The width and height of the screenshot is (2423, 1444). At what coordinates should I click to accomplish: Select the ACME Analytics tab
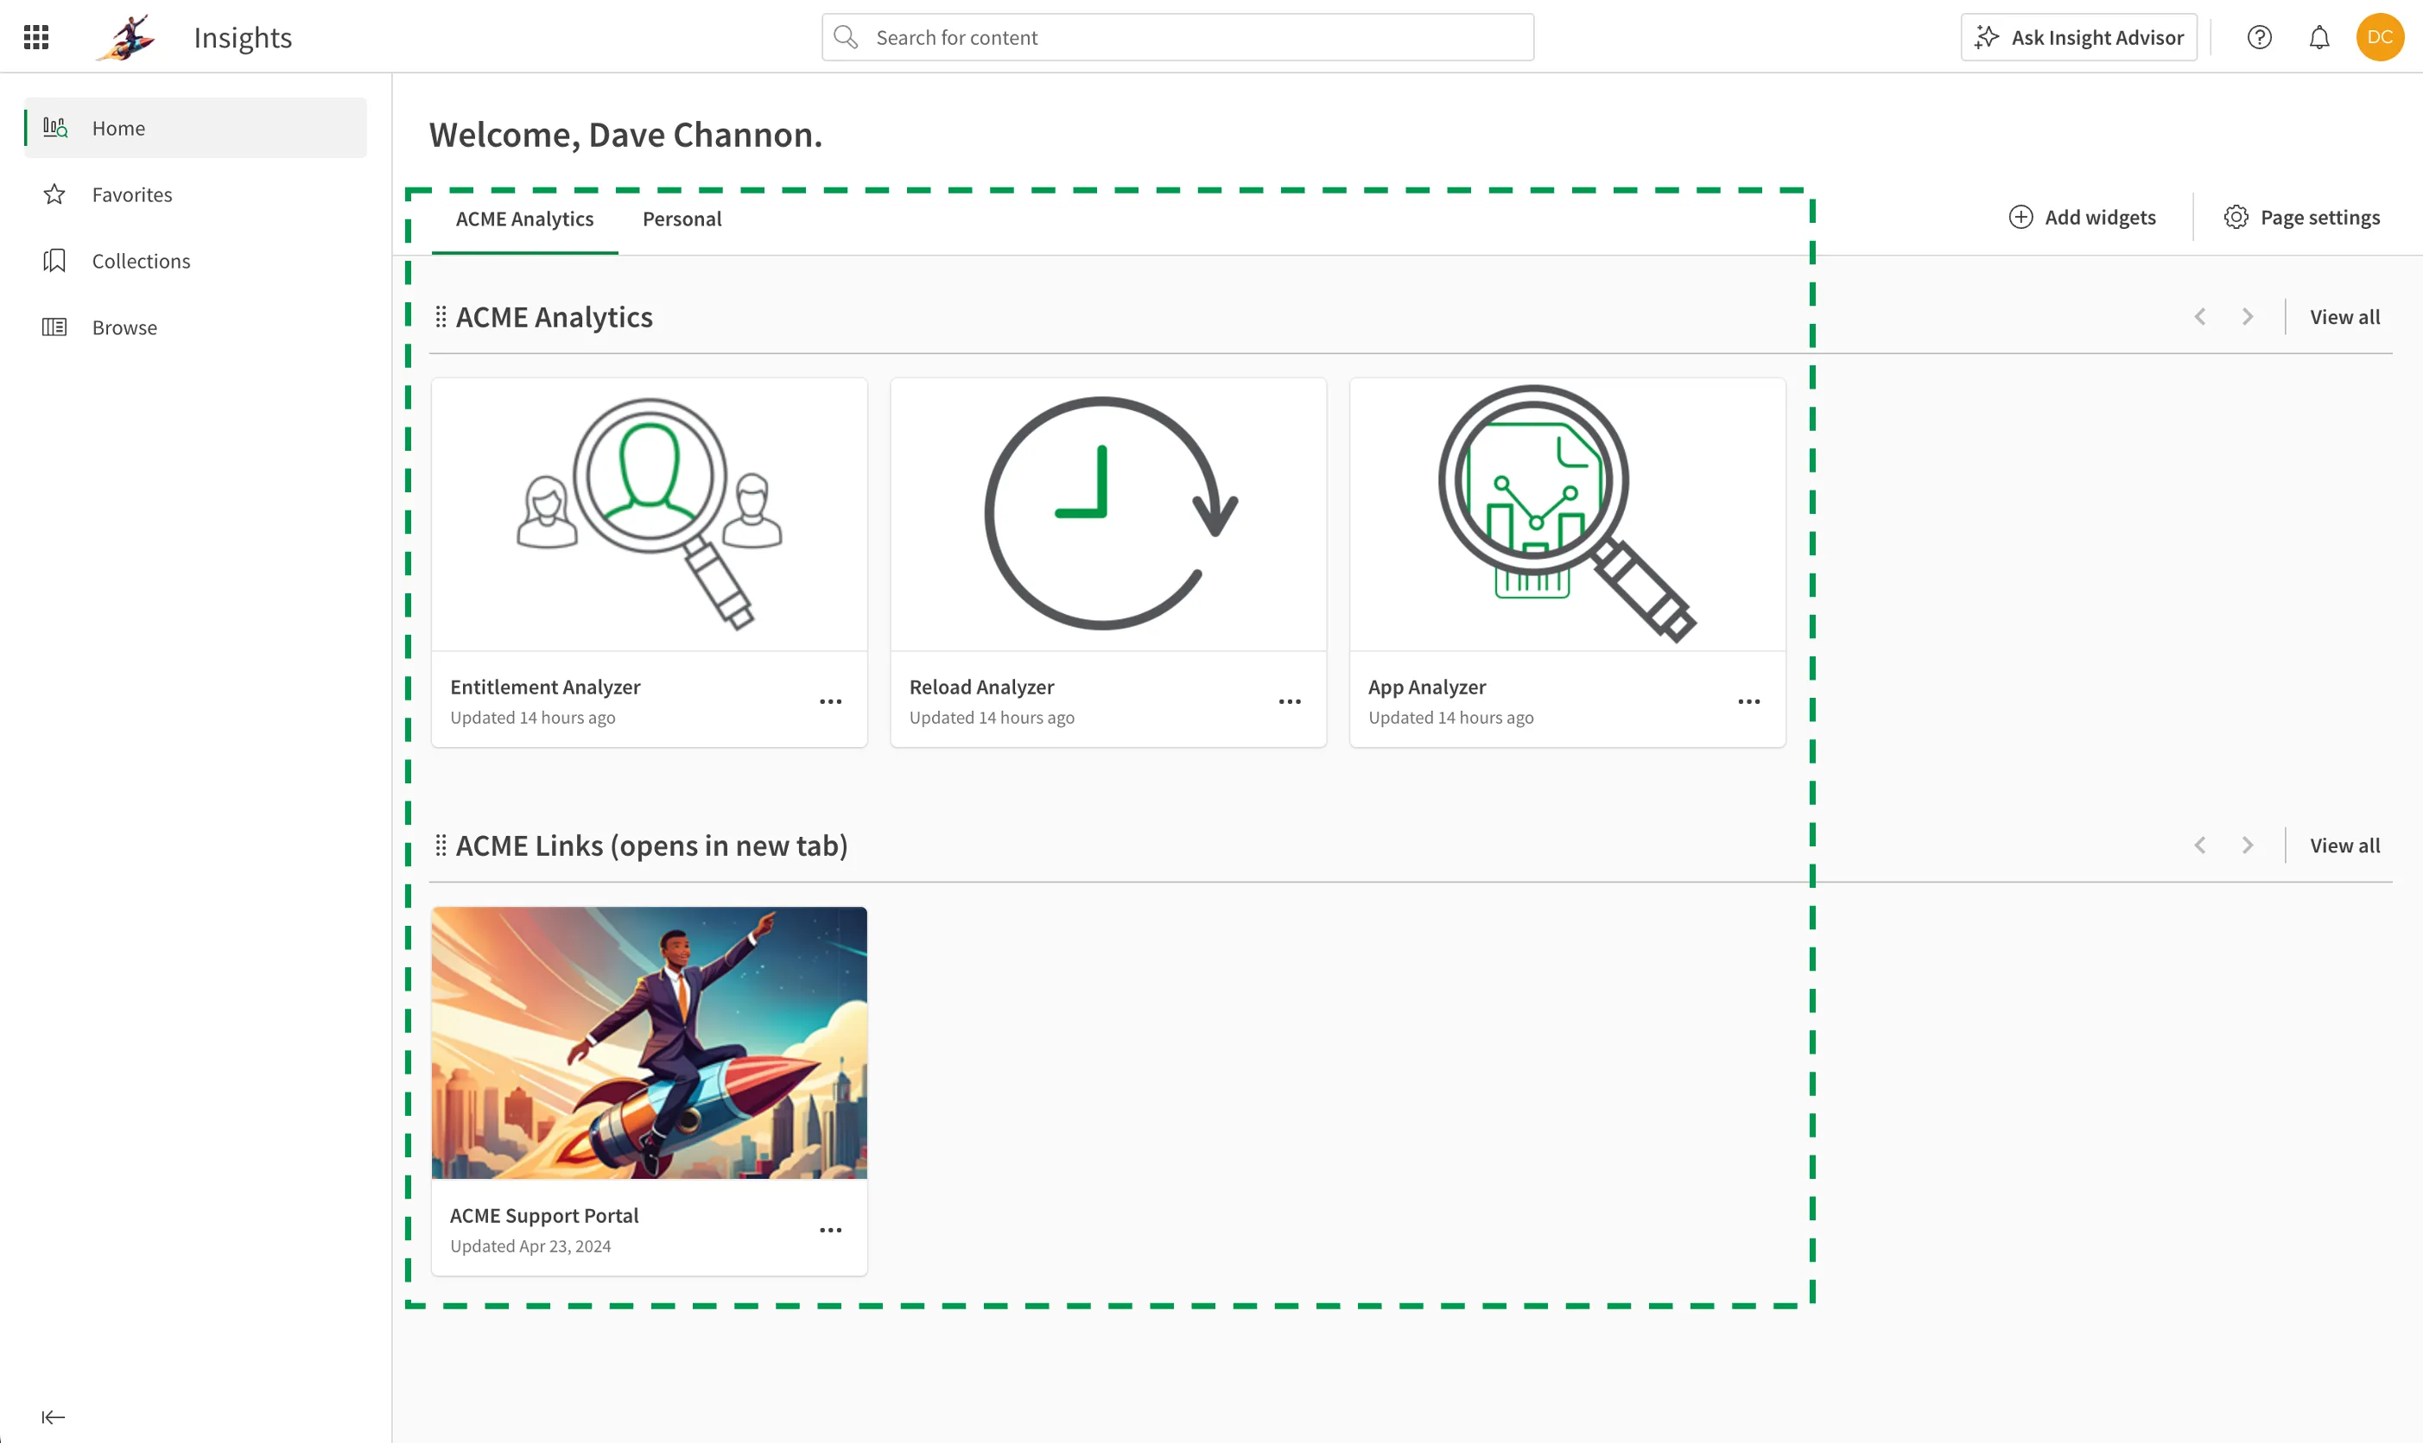click(x=524, y=218)
